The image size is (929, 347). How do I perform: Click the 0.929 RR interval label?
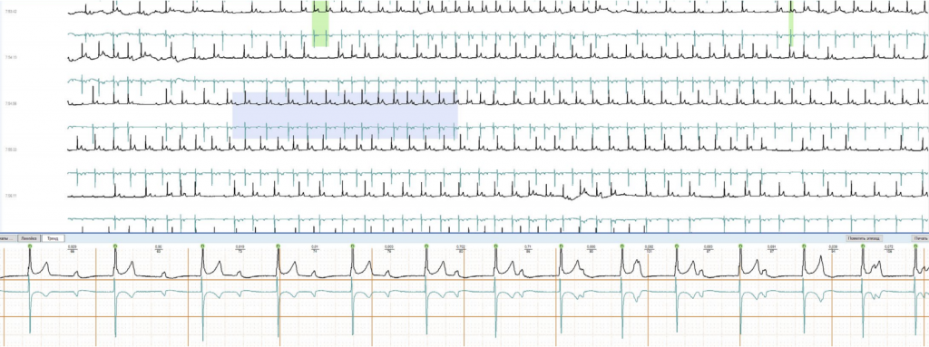click(72, 246)
